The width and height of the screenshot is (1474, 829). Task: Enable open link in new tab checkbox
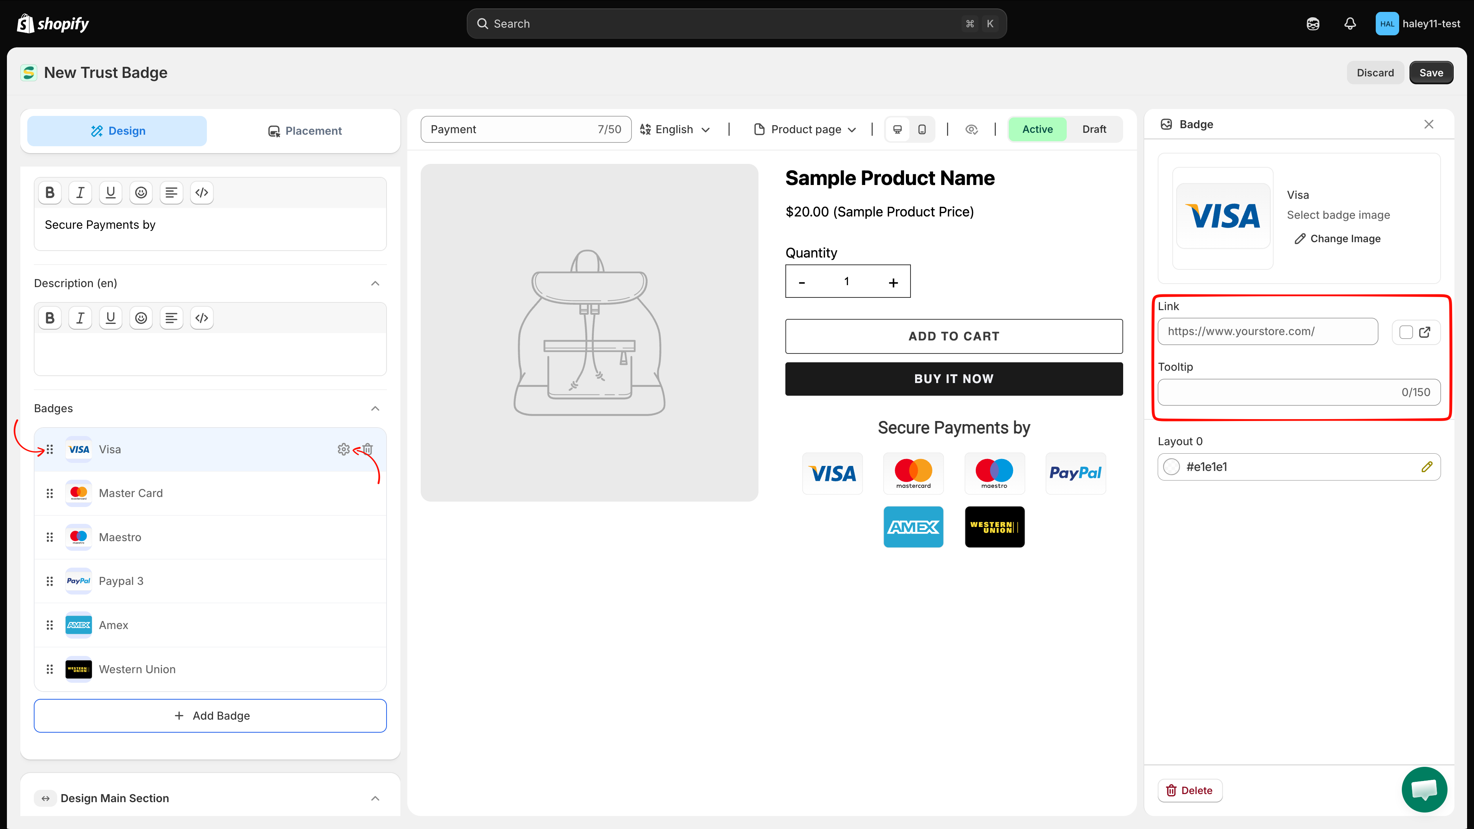tap(1406, 332)
